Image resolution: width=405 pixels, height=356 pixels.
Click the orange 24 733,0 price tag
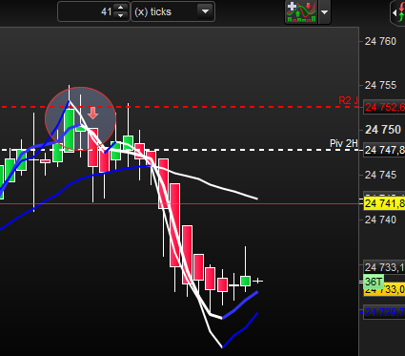click(x=384, y=290)
